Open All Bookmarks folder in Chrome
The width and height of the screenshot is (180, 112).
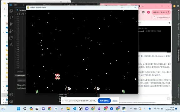(162, 17)
